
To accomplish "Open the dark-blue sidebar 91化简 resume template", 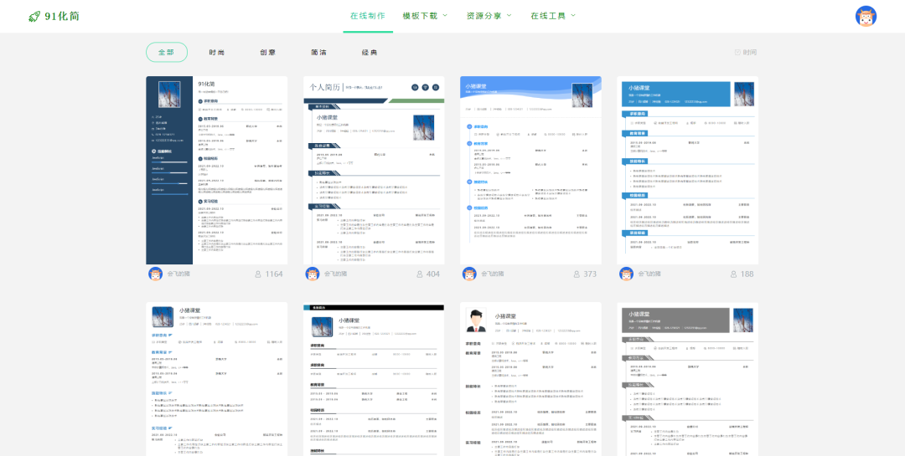I will coord(216,170).
